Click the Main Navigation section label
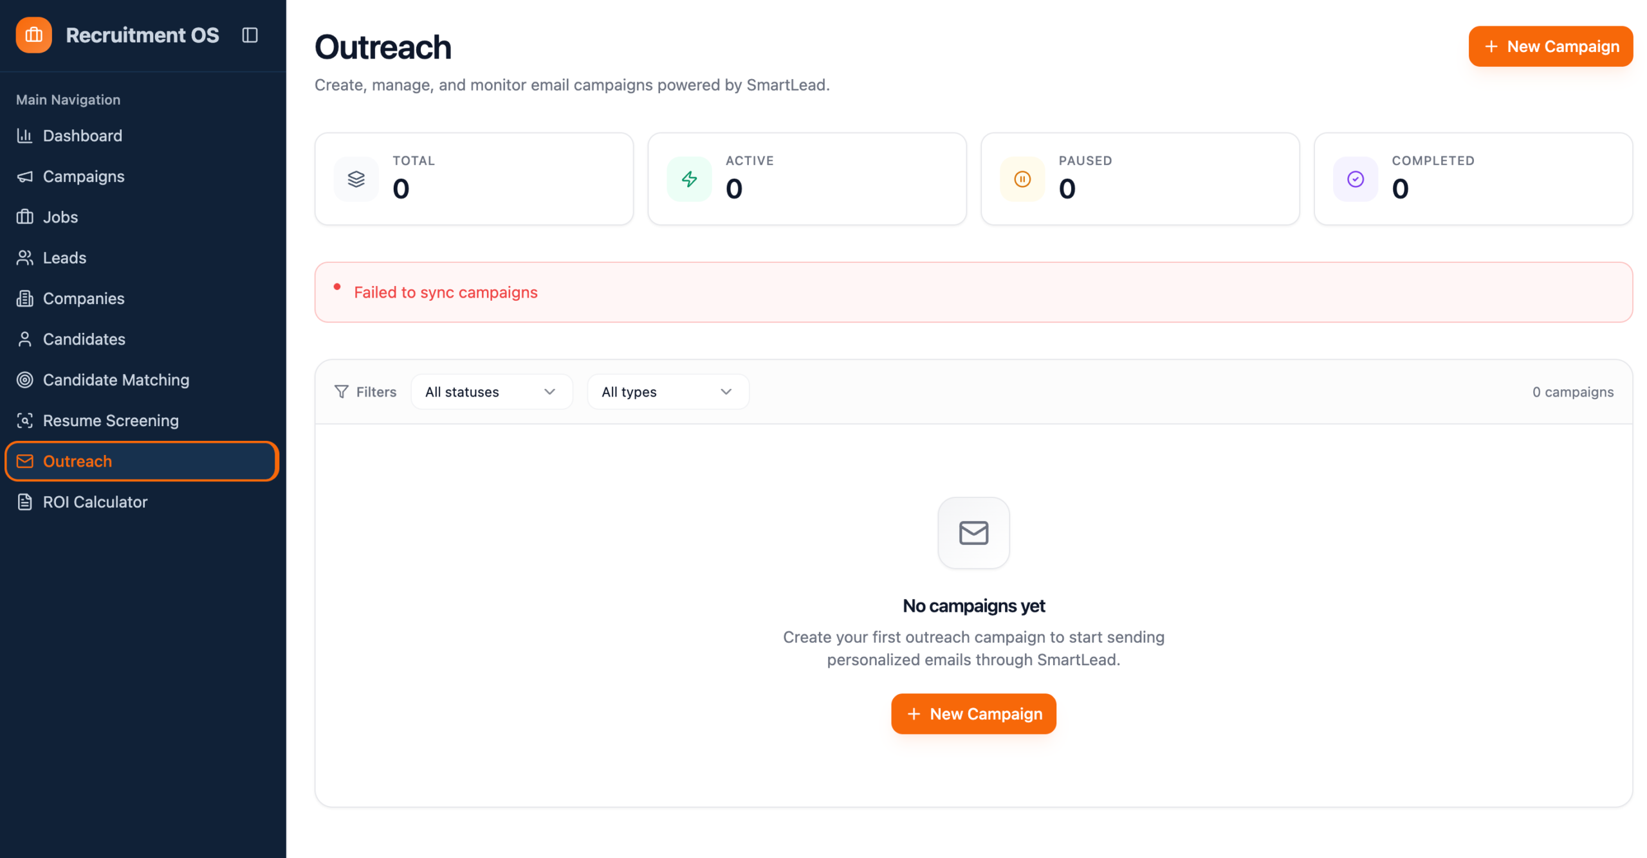The width and height of the screenshot is (1647, 858). 68,100
